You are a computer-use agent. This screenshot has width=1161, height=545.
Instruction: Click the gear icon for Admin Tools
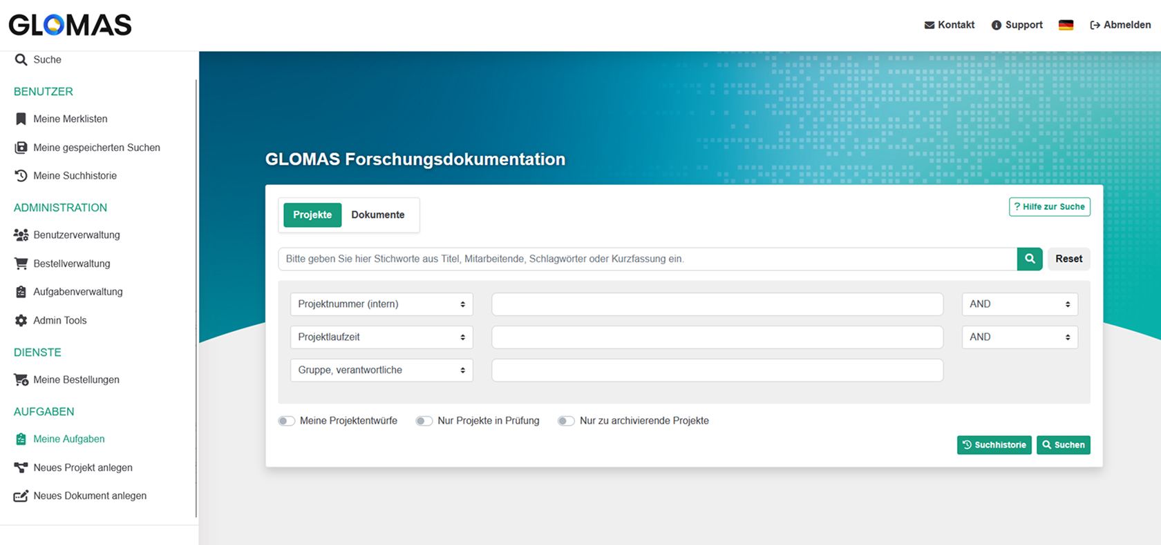point(21,321)
